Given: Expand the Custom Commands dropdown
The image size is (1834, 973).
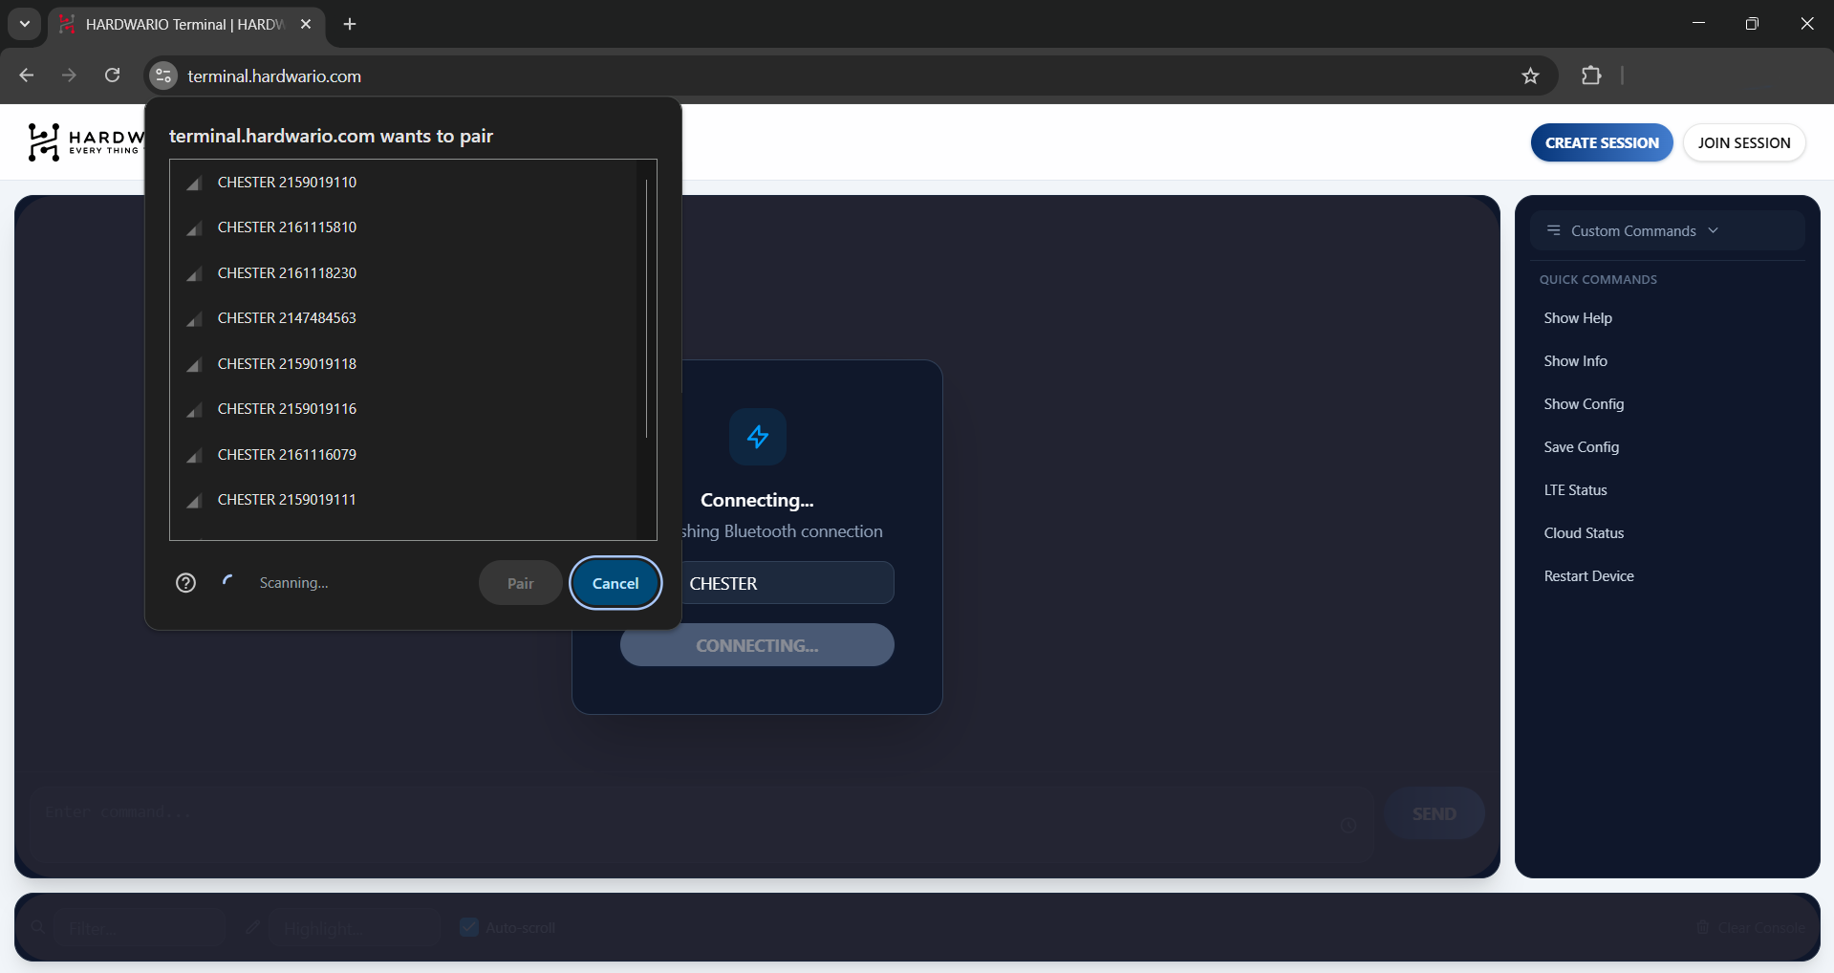Looking at the screenshot, I should 1644,231.
